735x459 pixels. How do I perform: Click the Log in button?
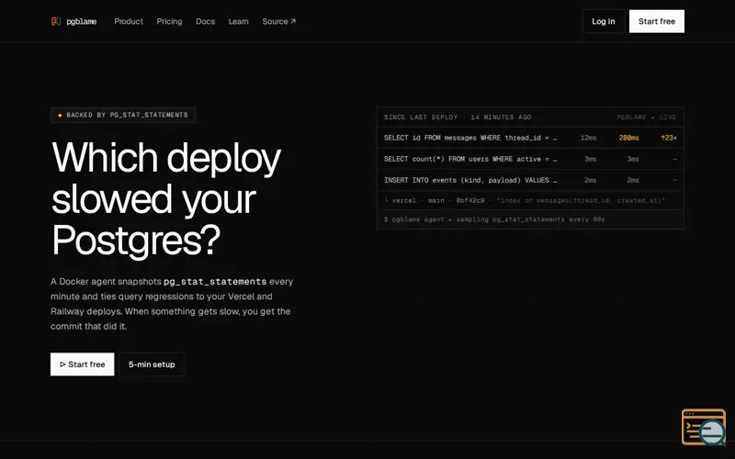tap(603, 21)
